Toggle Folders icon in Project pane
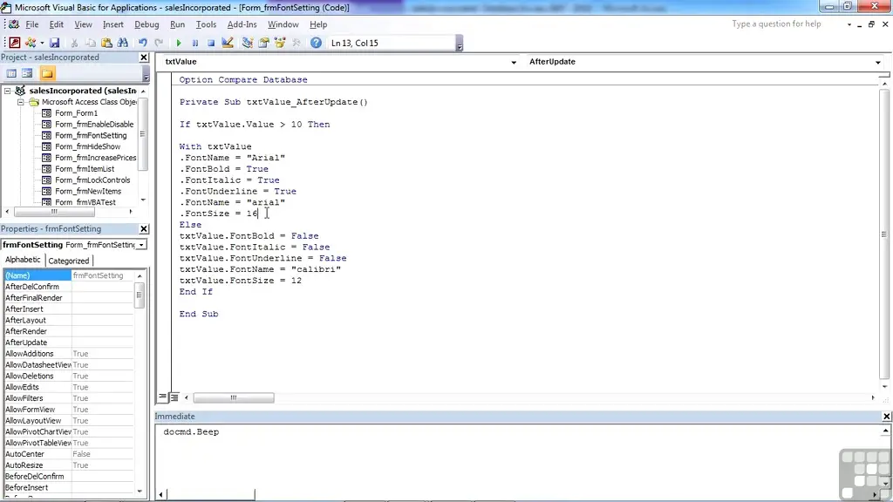Screen dimensions: 893x502 point(47,73)
